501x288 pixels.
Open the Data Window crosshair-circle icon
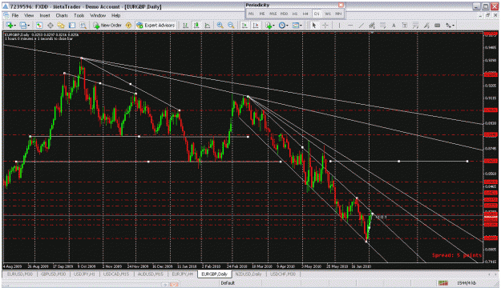(x=51, y=25)
